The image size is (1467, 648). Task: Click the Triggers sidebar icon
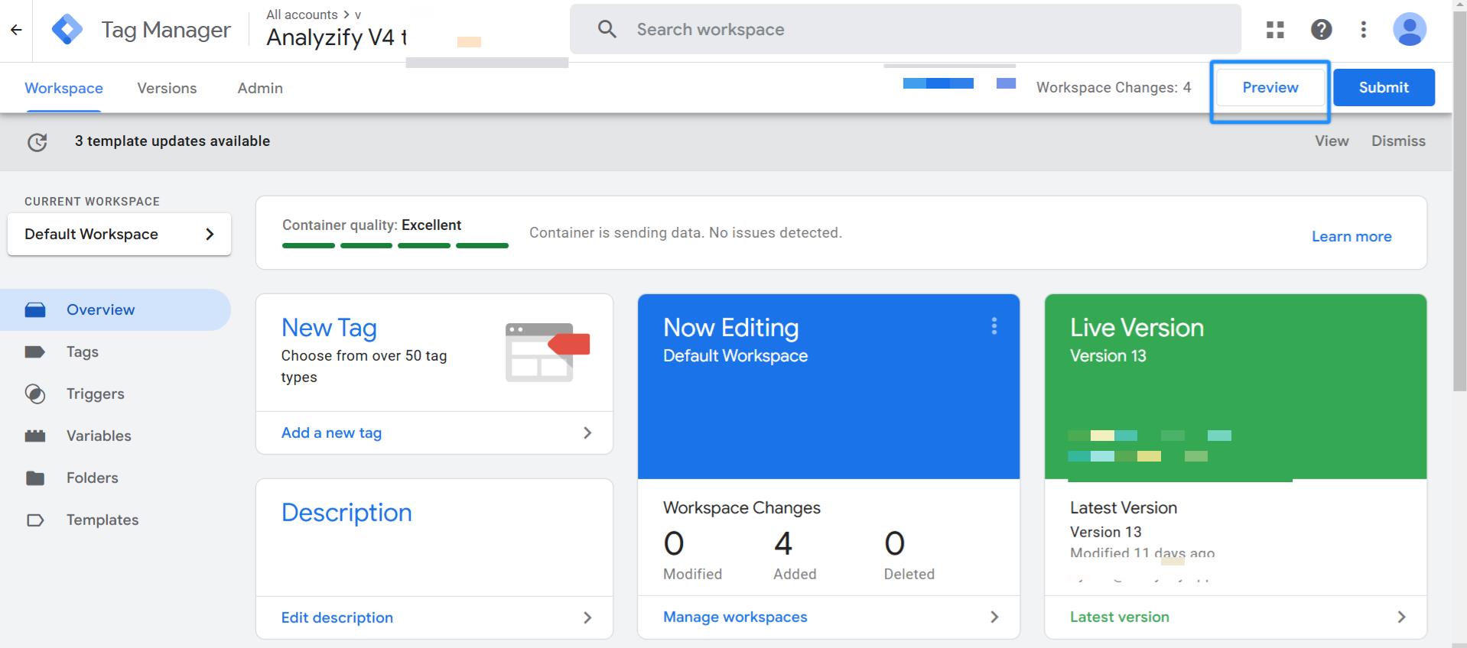[x=35, y=394]
